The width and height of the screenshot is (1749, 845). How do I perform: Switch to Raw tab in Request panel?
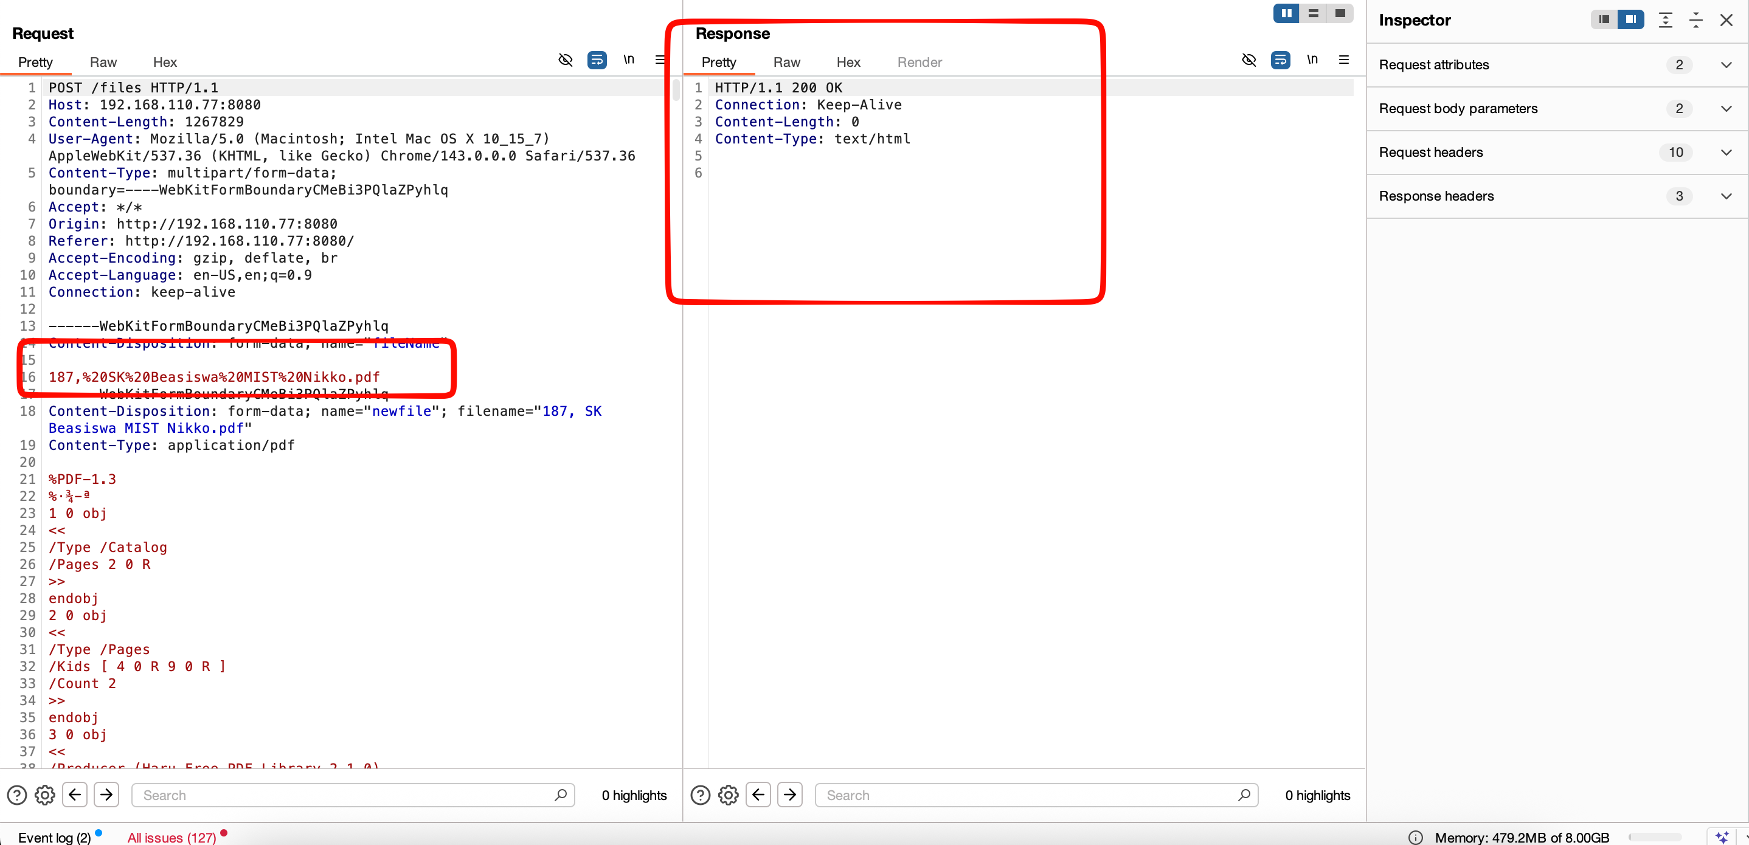coord(103,63)
